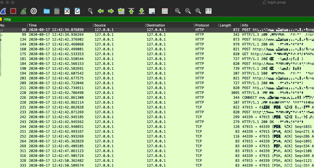Open a capture file with folder icon
The width and height of the screenshot is (314, 168).
point(47,11)
